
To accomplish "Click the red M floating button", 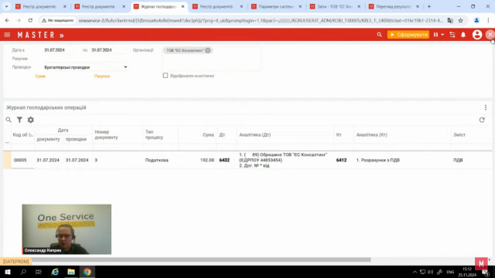I will (481, 264).
